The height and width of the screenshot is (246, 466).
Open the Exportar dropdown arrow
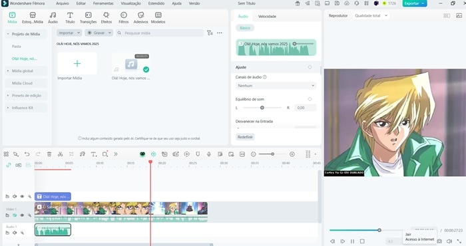tap(423, 3)
